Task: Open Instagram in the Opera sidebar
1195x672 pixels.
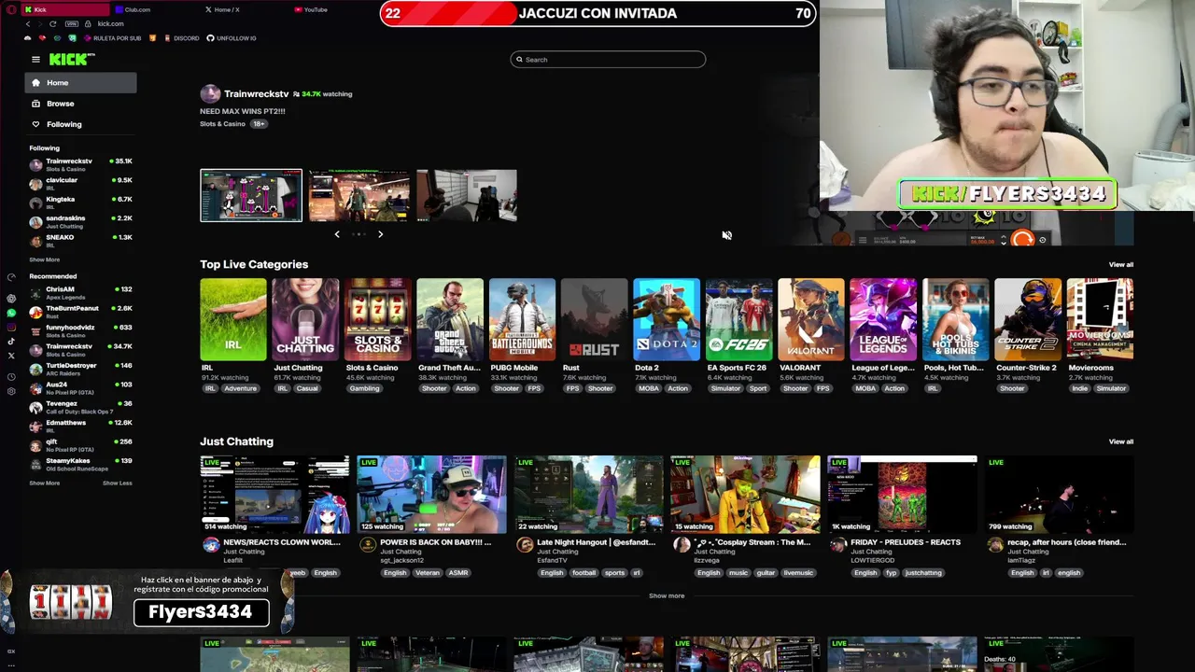Action: (x=11, y=327)
